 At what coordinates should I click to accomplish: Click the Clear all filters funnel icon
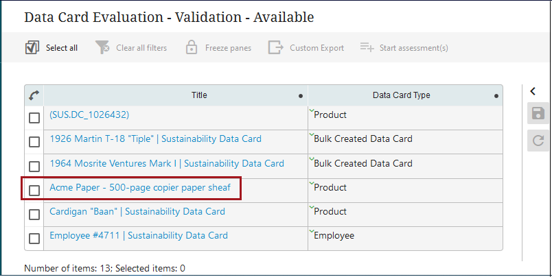[x=102, y=47]
